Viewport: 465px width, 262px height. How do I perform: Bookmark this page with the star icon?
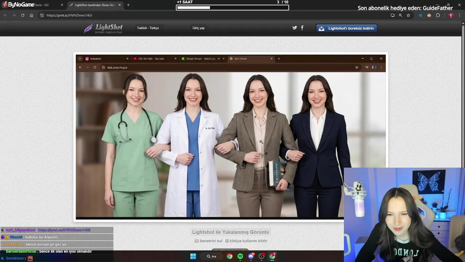tap(408, 15)
